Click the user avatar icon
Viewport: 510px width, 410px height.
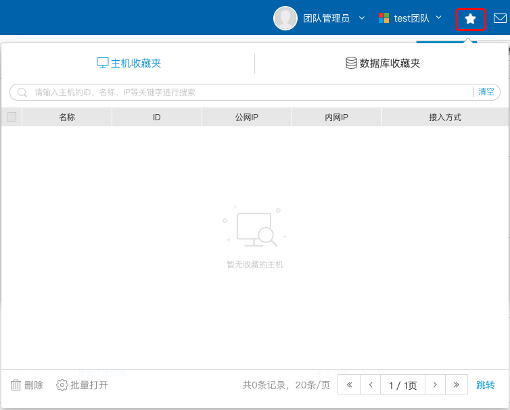click(x=285, y=18)
